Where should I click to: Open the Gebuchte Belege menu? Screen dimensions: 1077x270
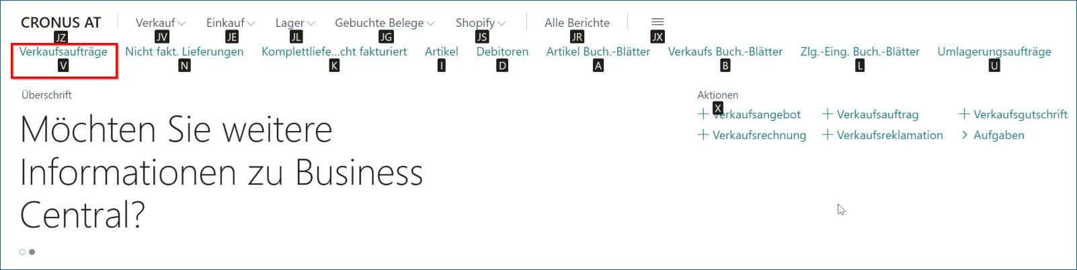coord(385,23)
